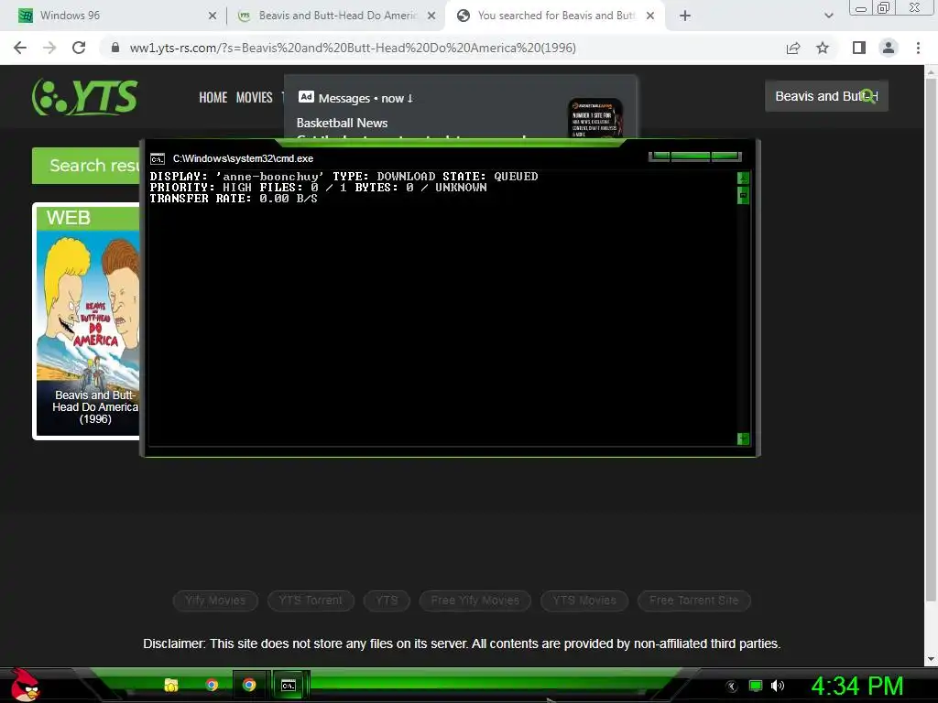Open the HOME menu item

(x=213, y=97)
